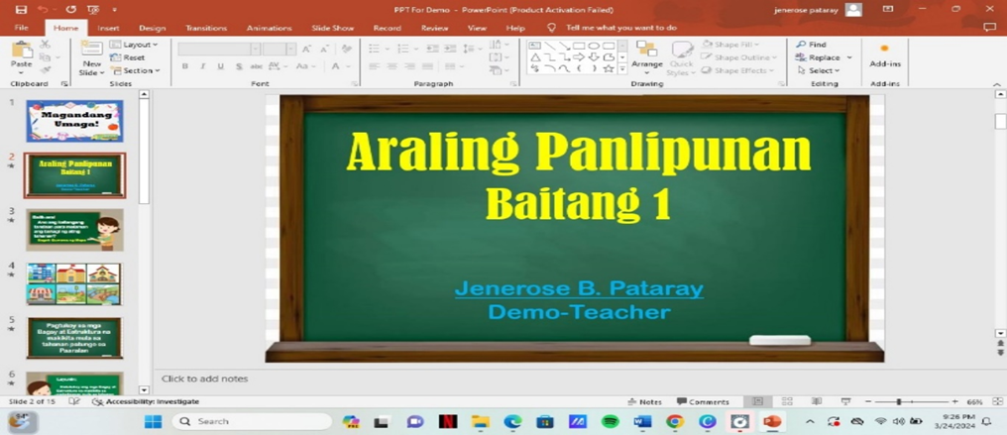This screenshot has width=1007, height=435.
Task: Open the Section dropdown
Action: [134, 70]
